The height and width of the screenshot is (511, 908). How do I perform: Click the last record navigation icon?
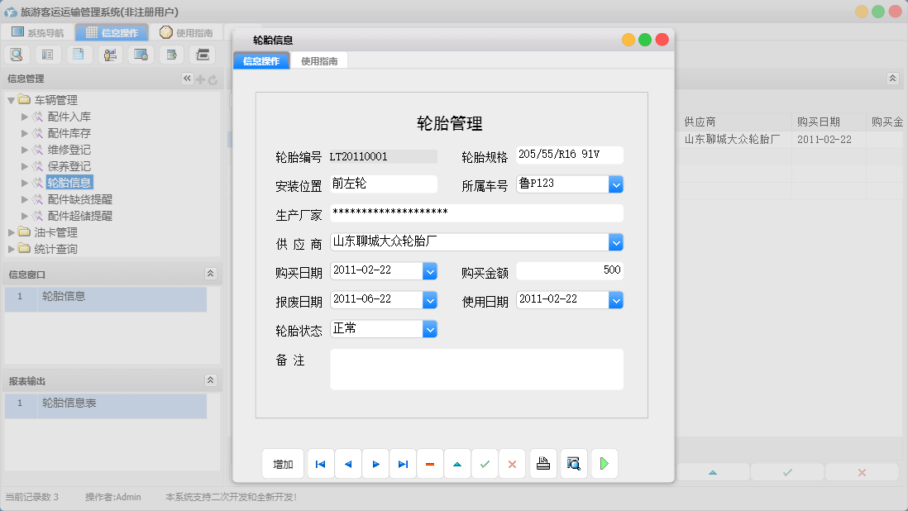click(x=403, y=464)
